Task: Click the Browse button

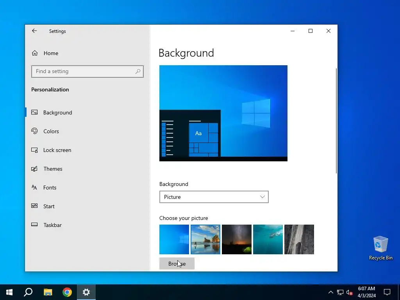Action: (x=177, y=264)
